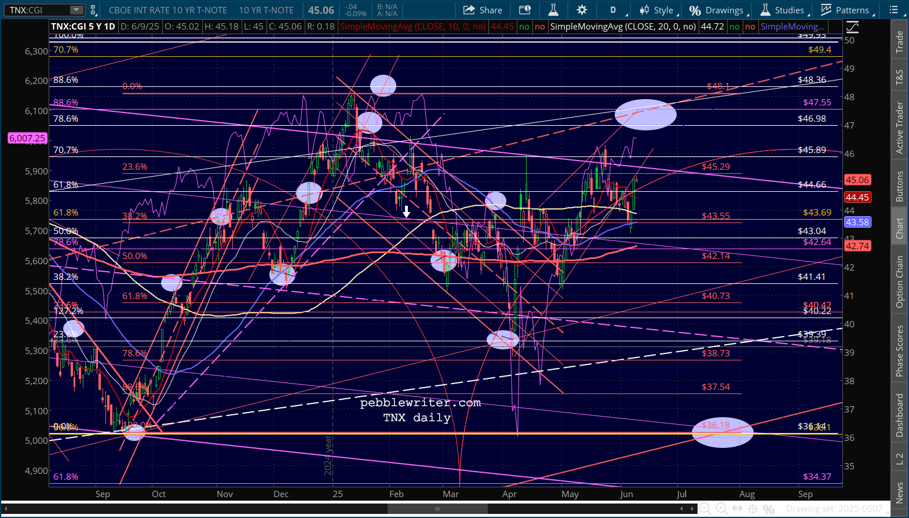
Task: Click the percent drawing tools icon at bottom
Action: pos(769,509)
